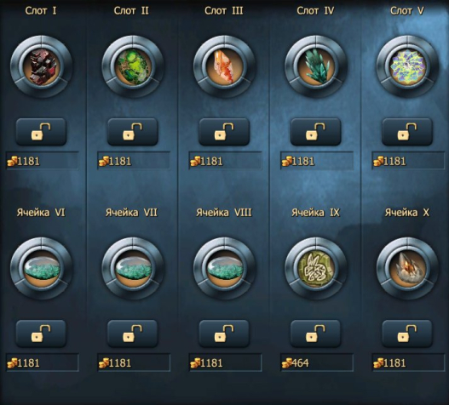Click the Слот IV header label
This screenshot has height=405, width=449.
pyautogui.click(x=315, y=11)
